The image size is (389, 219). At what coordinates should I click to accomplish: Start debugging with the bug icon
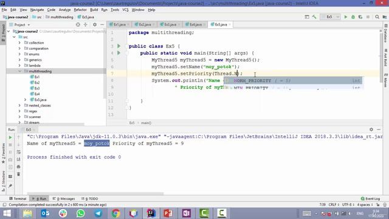click(x=353, y=17)
